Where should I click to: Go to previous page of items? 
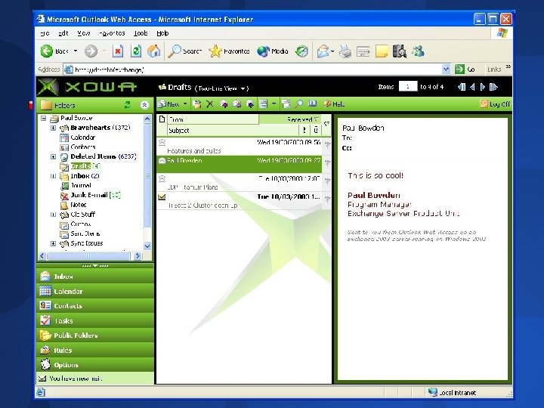472,87
